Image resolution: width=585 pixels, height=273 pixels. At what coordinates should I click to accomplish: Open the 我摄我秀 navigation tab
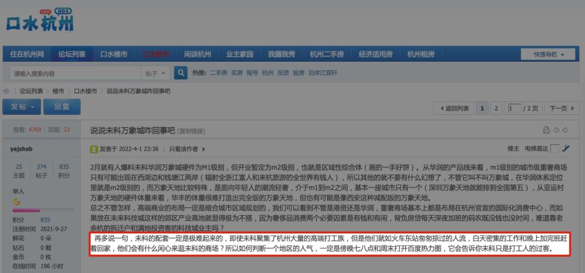(281, 55)
